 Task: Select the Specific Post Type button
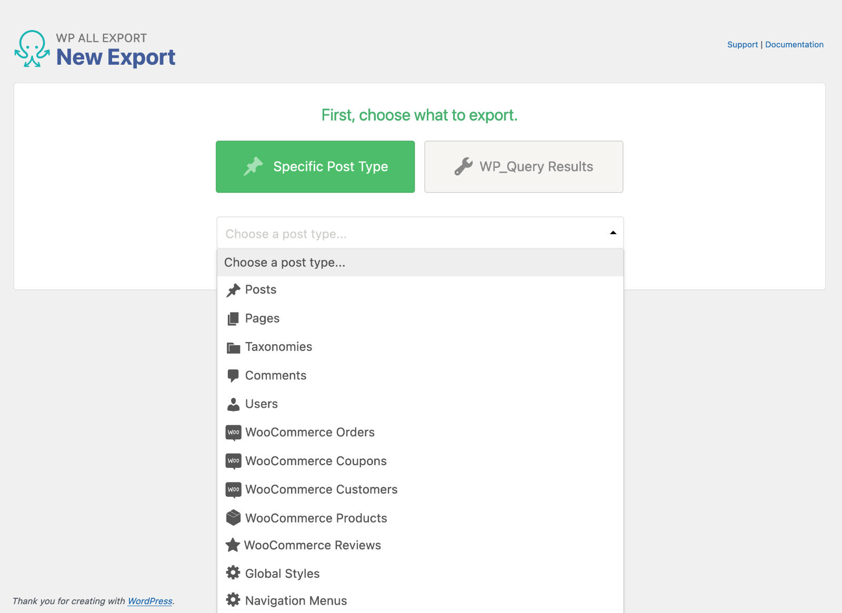[x=315, y=167]
